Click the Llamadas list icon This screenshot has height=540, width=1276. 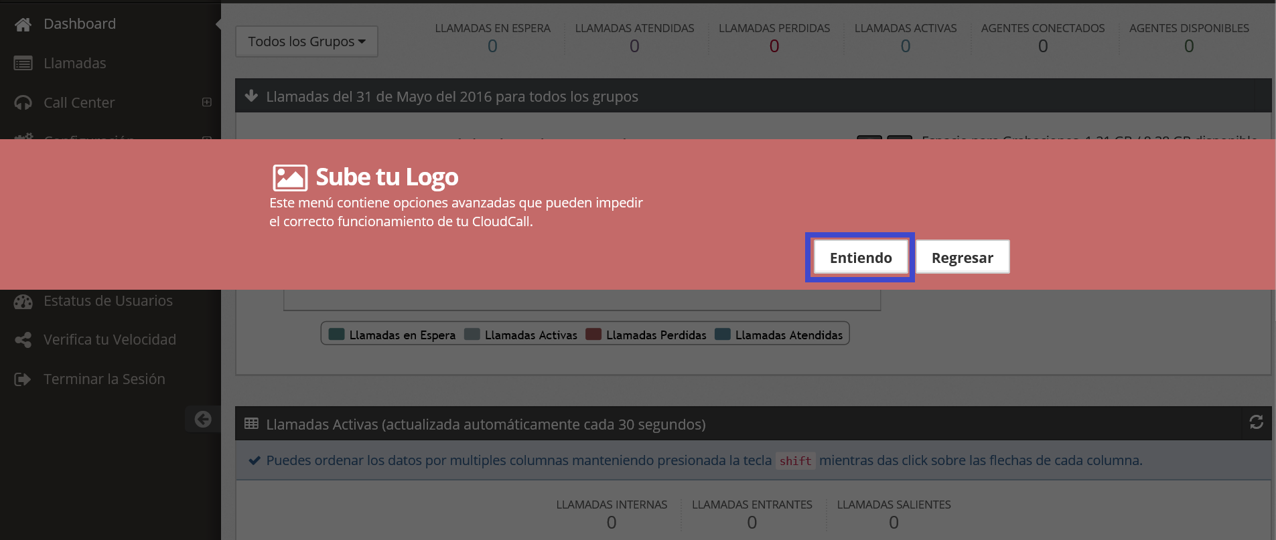pyautogui.click(x=23, y=64)
